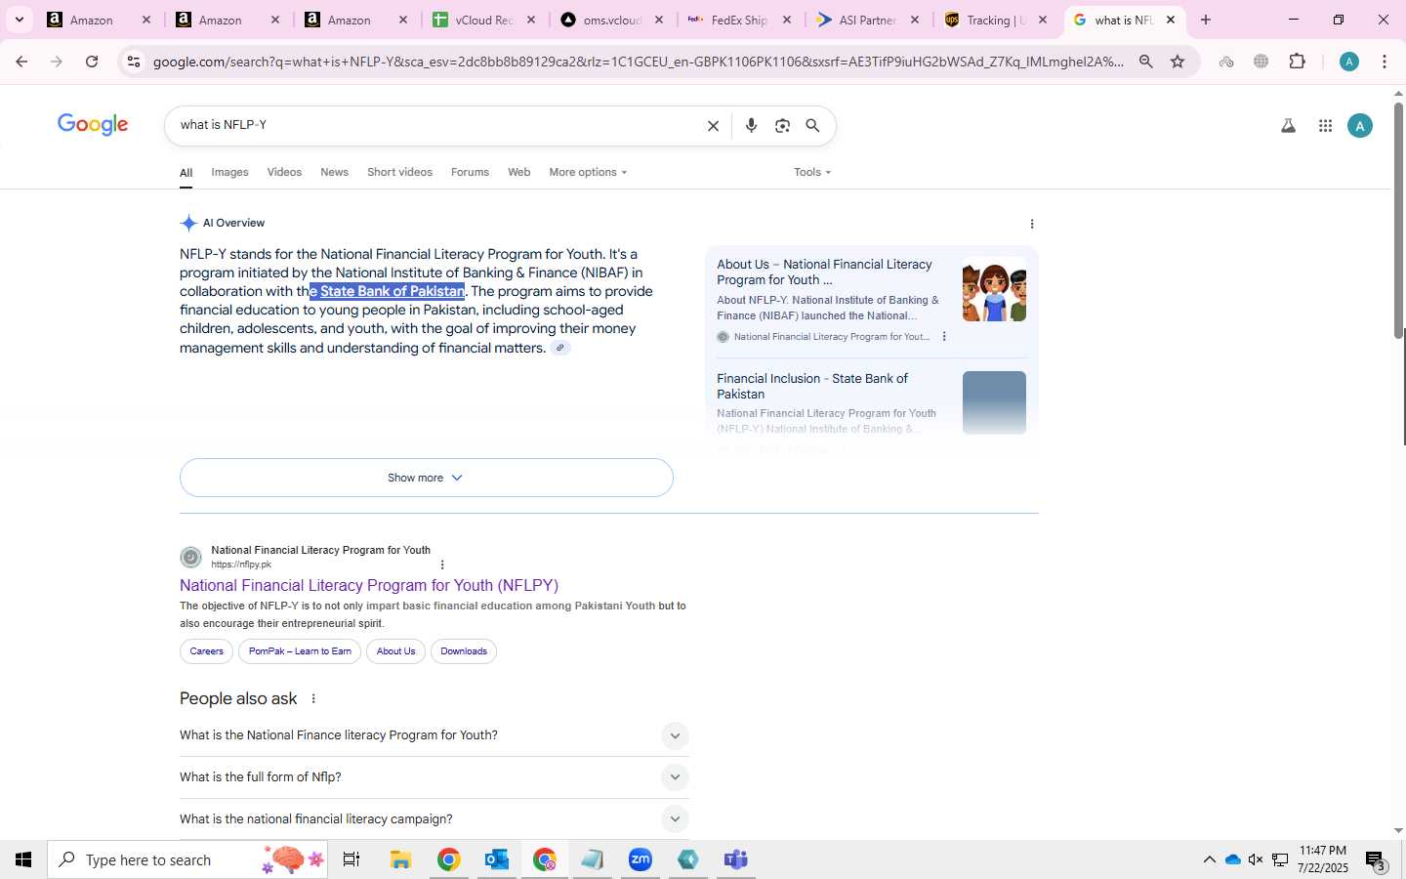Select the Web tab
This screenshot has height=879, width=1406.
point(518,172)
